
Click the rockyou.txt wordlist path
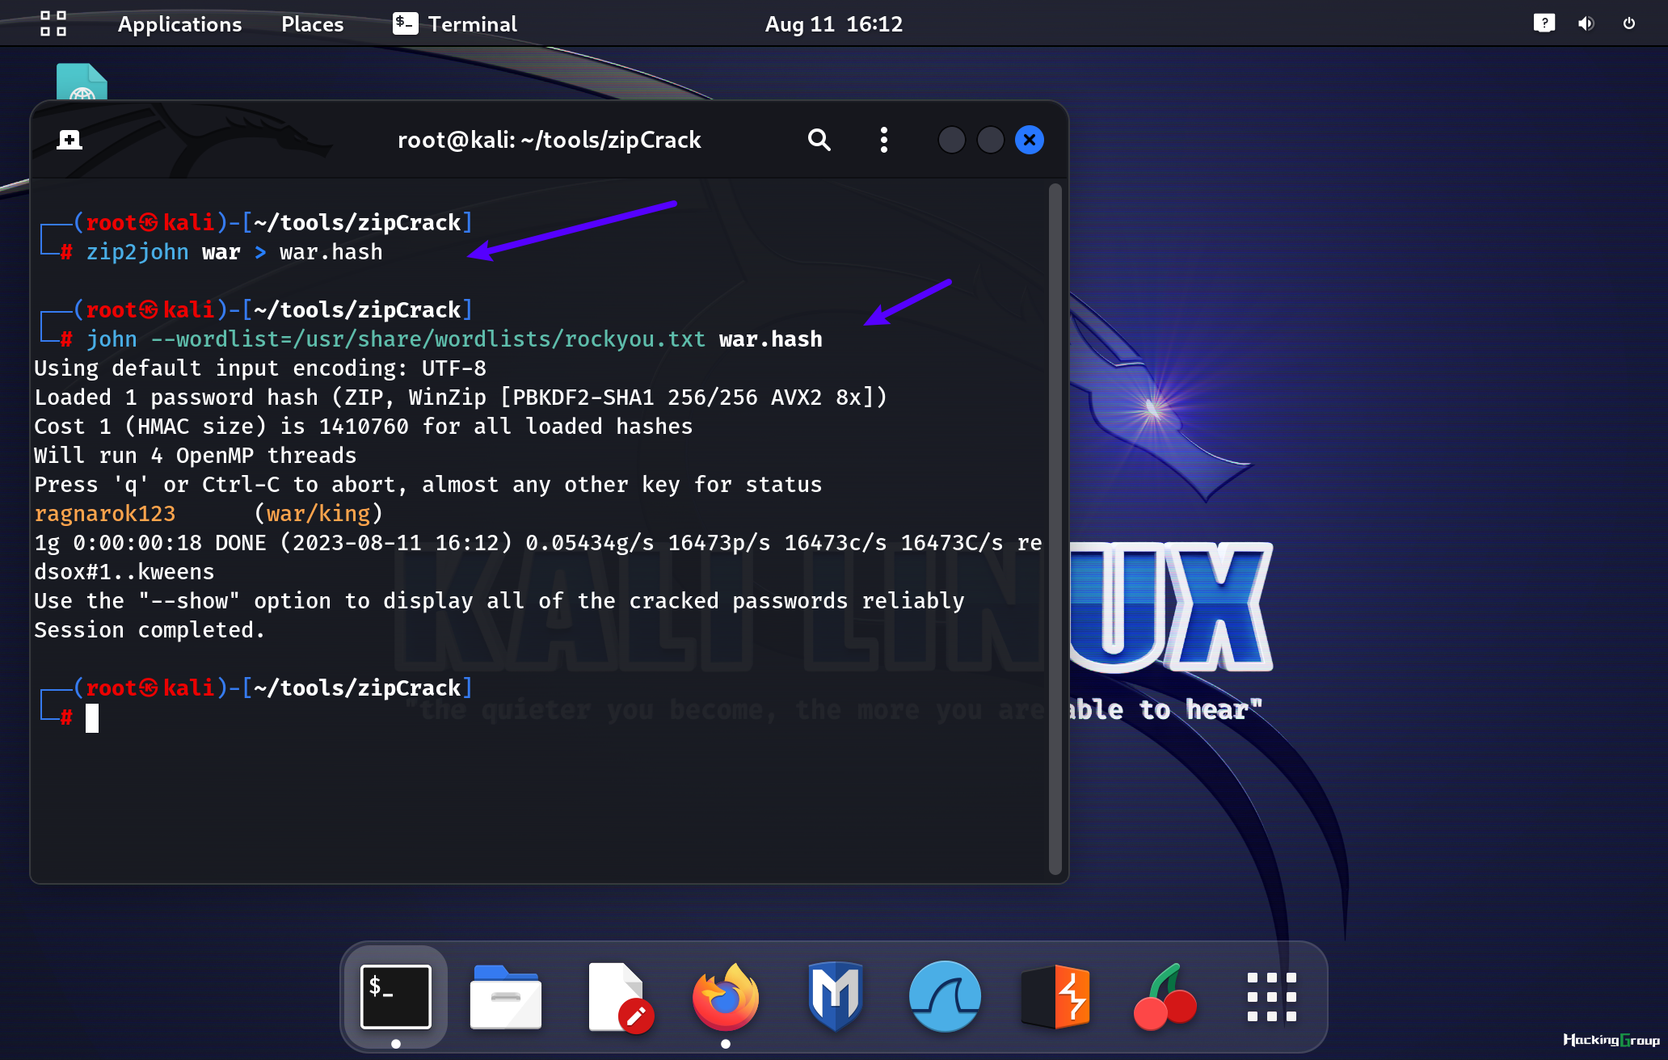[499, 339]
